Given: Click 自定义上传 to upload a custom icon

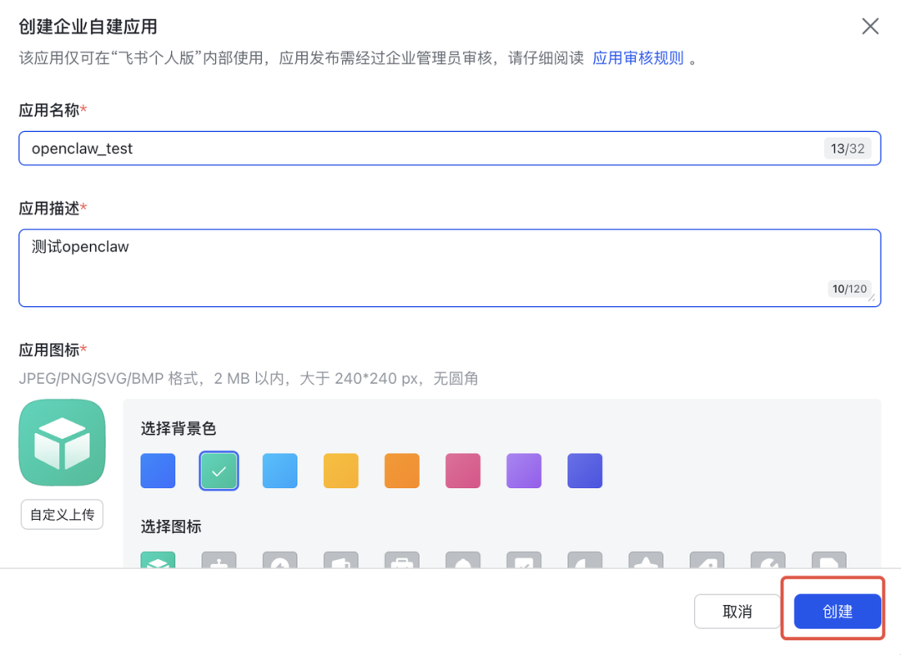Looking at the screenshot, I should click(x=61, y=514).
